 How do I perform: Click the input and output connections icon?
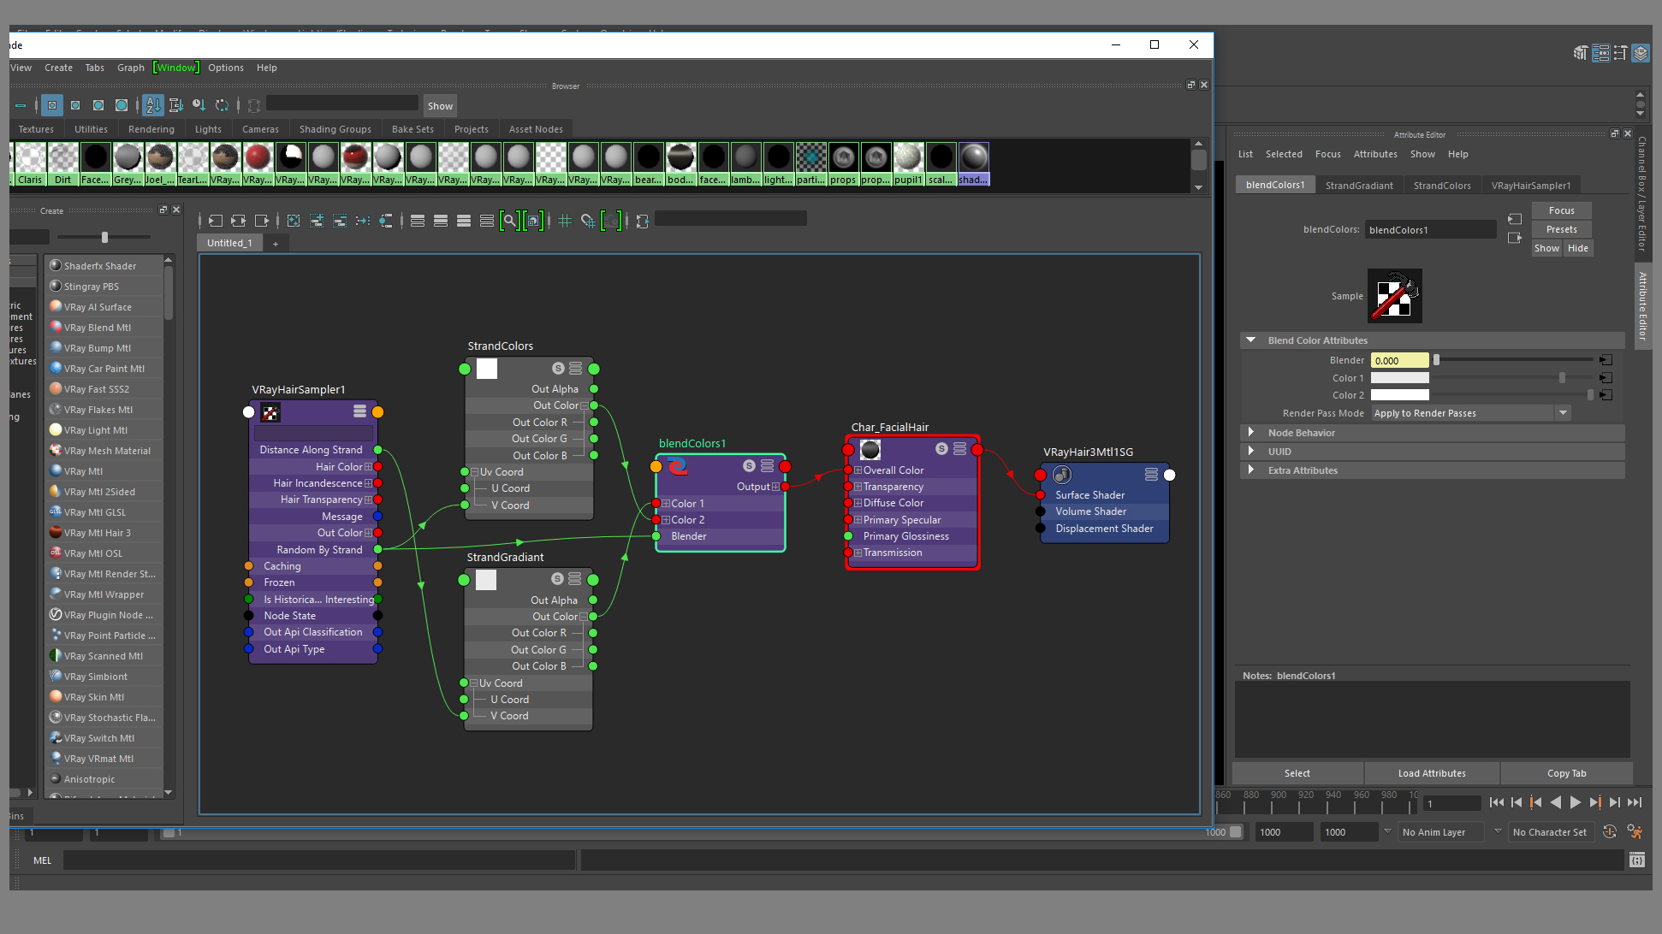[238, 221]
